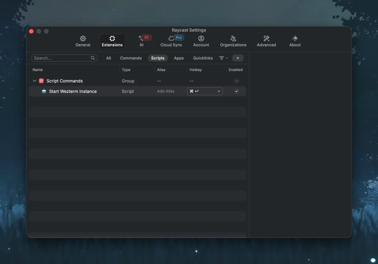
Task: Open the Apps tab
Action: [178, 58]
